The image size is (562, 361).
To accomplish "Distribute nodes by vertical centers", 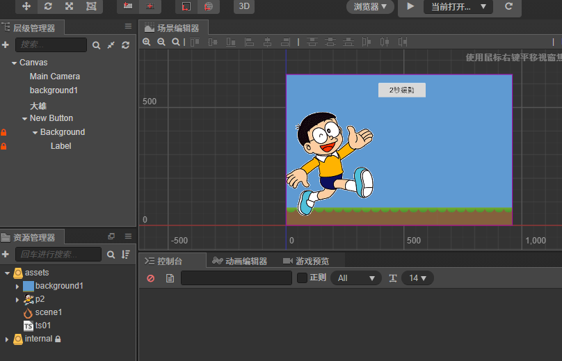I will click(330, 42).
